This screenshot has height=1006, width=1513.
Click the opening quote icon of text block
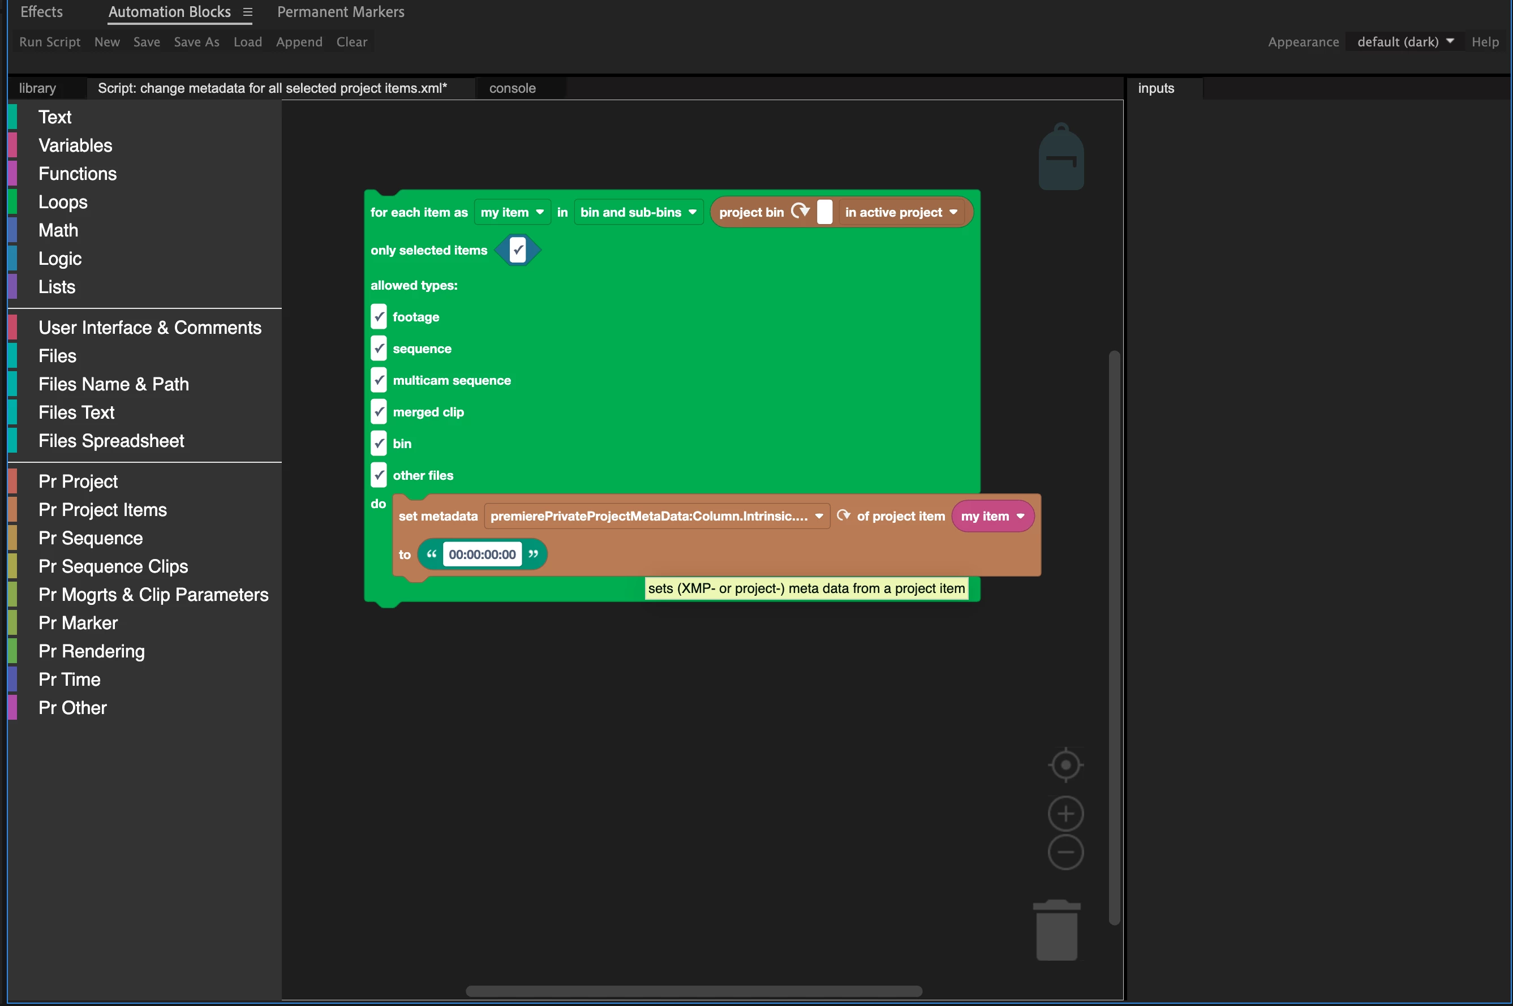tap(431, 554)
